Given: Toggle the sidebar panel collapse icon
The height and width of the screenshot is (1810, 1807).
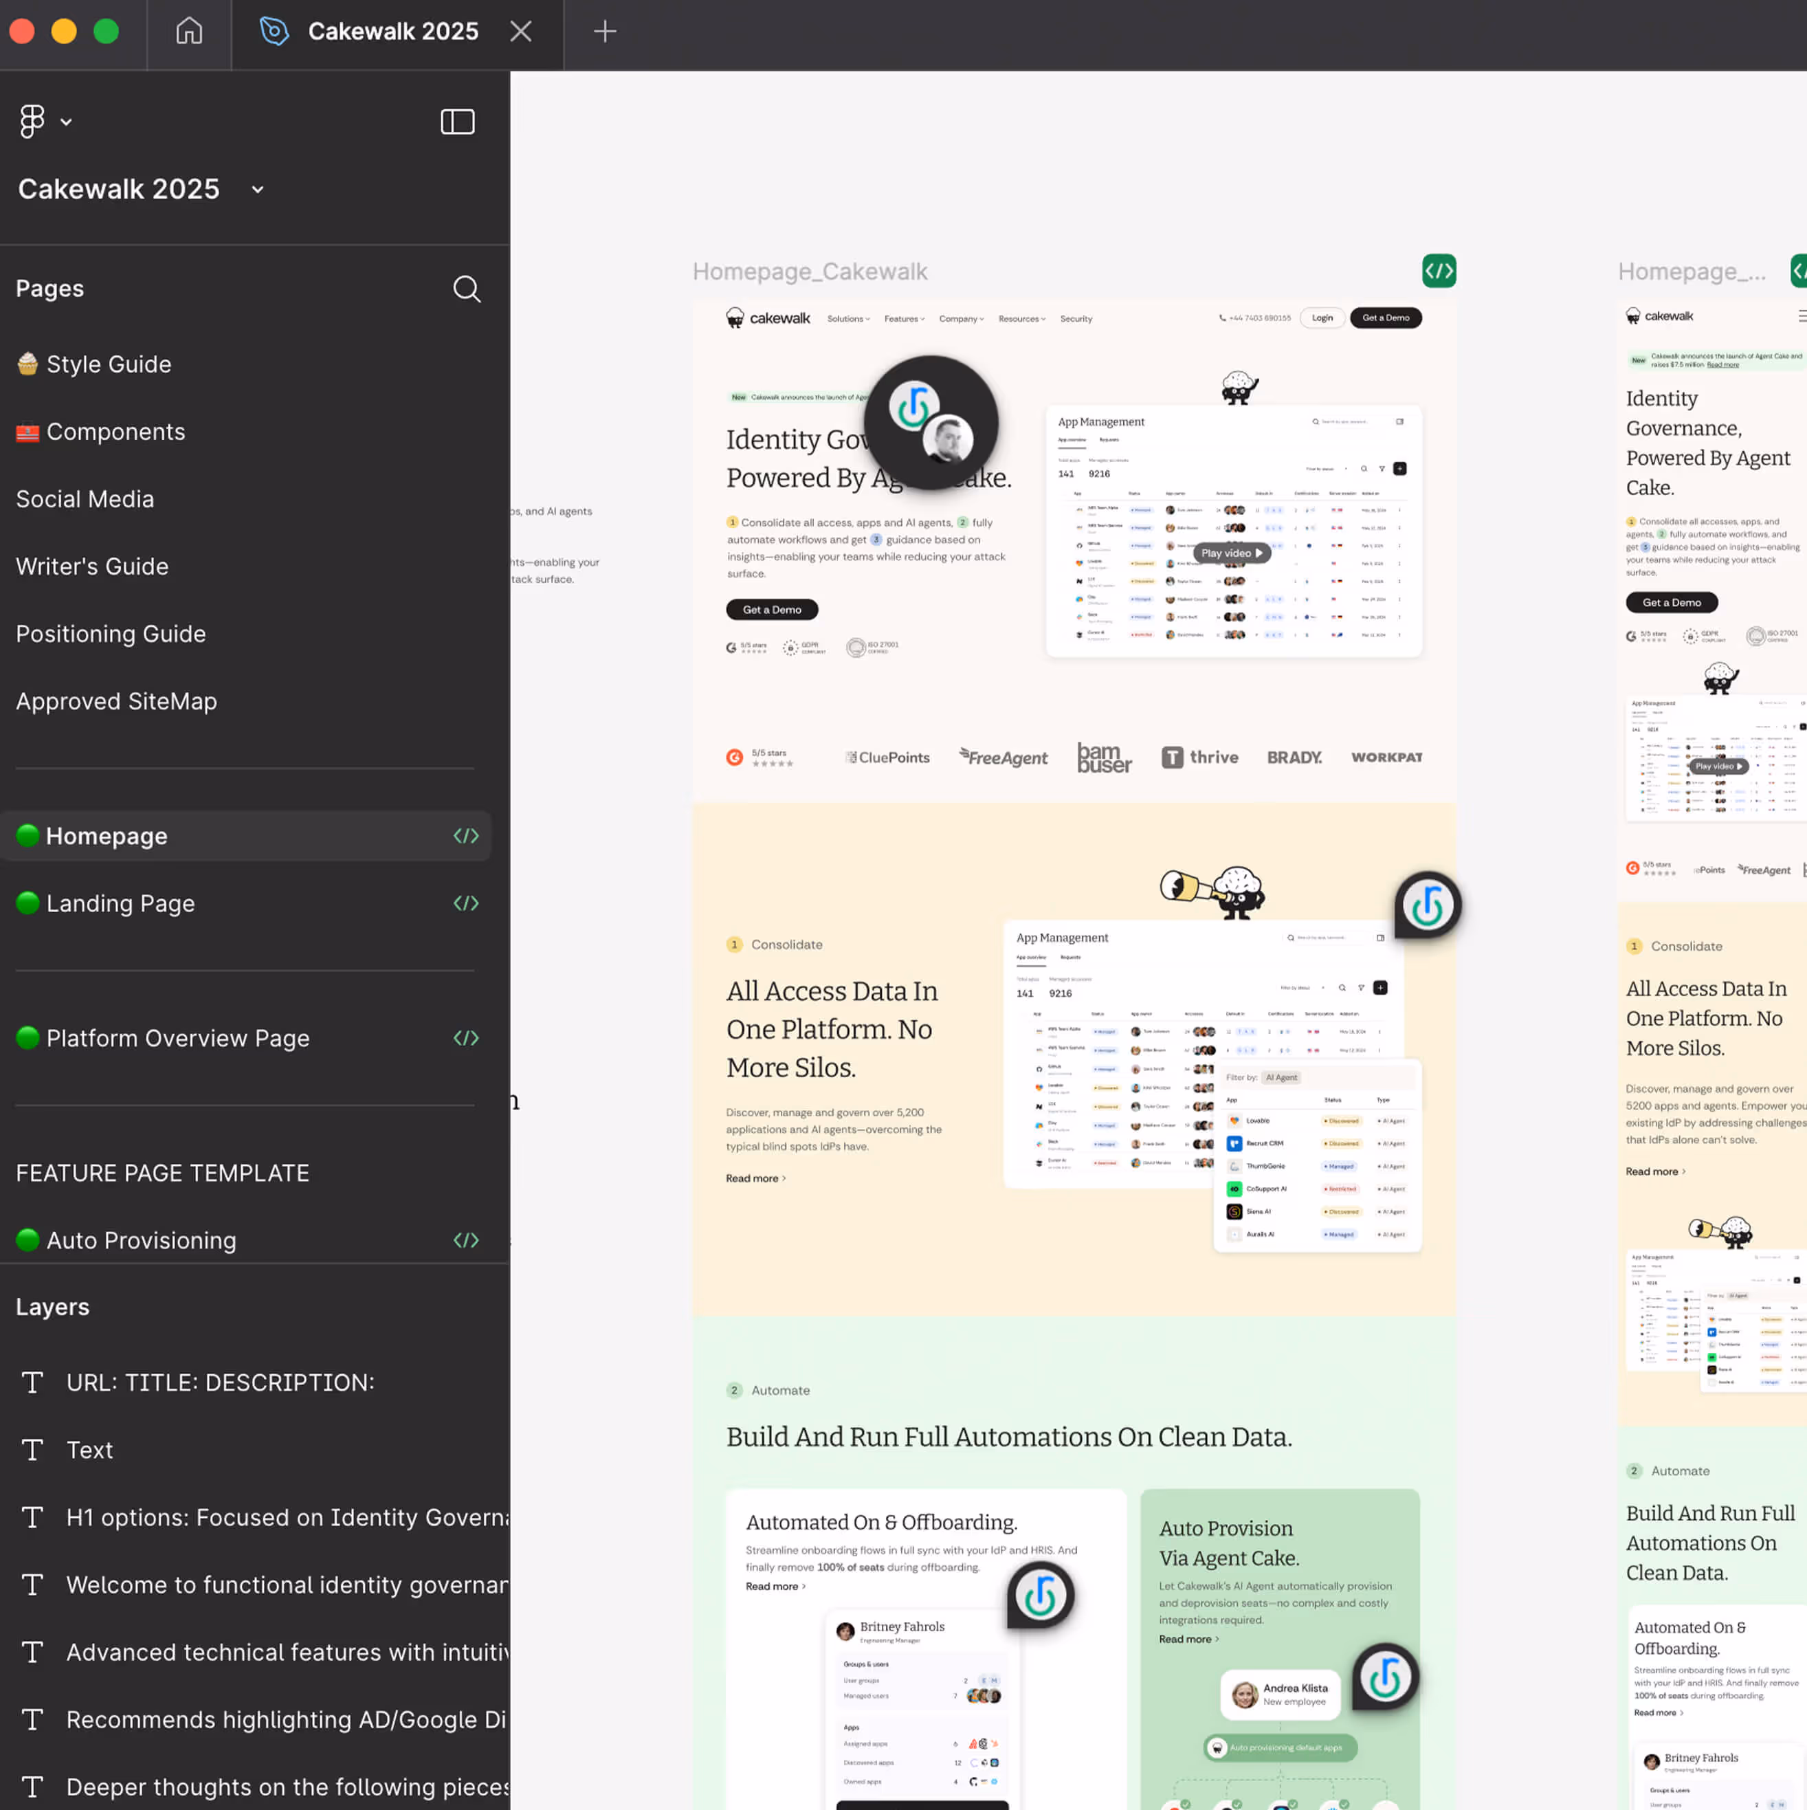Looking at the screenshot, I should tap(457, 122).
